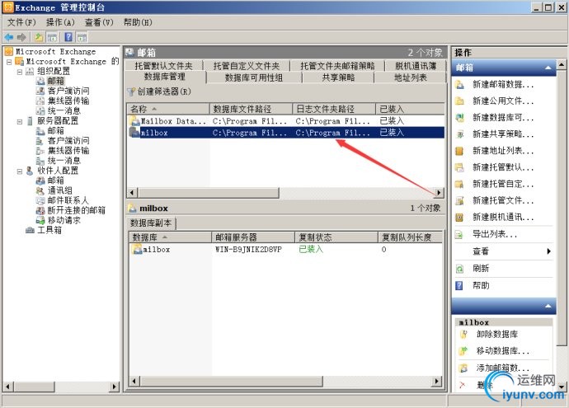Open the 查看(V) menu
Viewport: 569px width, 408px height.
coord(99,22)
